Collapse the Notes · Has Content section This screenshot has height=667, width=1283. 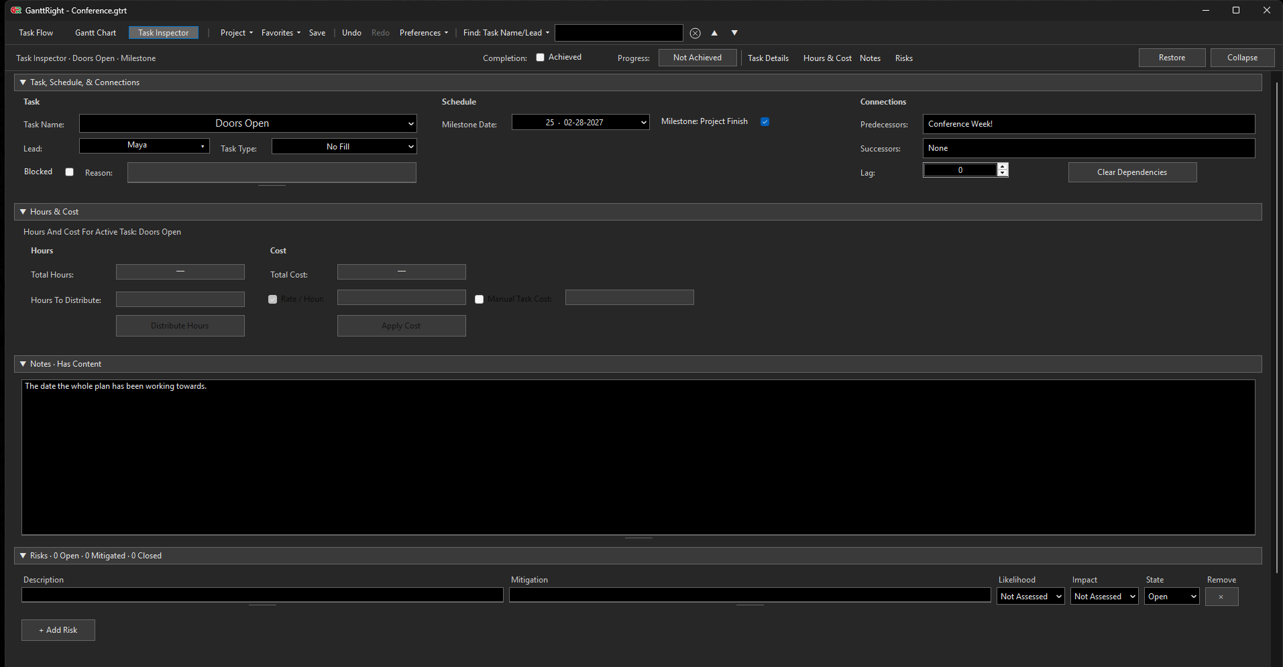(638, 364)
